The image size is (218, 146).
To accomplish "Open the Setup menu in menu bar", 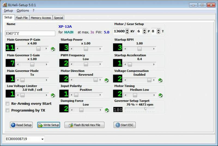I will [x=8, y=11].
